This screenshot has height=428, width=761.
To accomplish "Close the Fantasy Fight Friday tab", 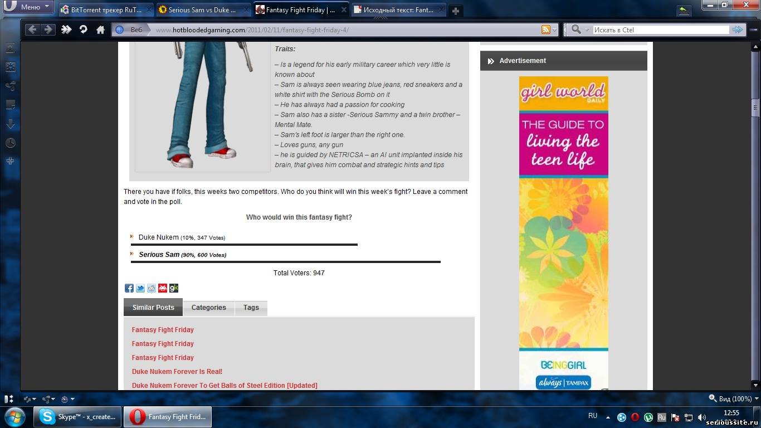I will (x=344, y=10).
